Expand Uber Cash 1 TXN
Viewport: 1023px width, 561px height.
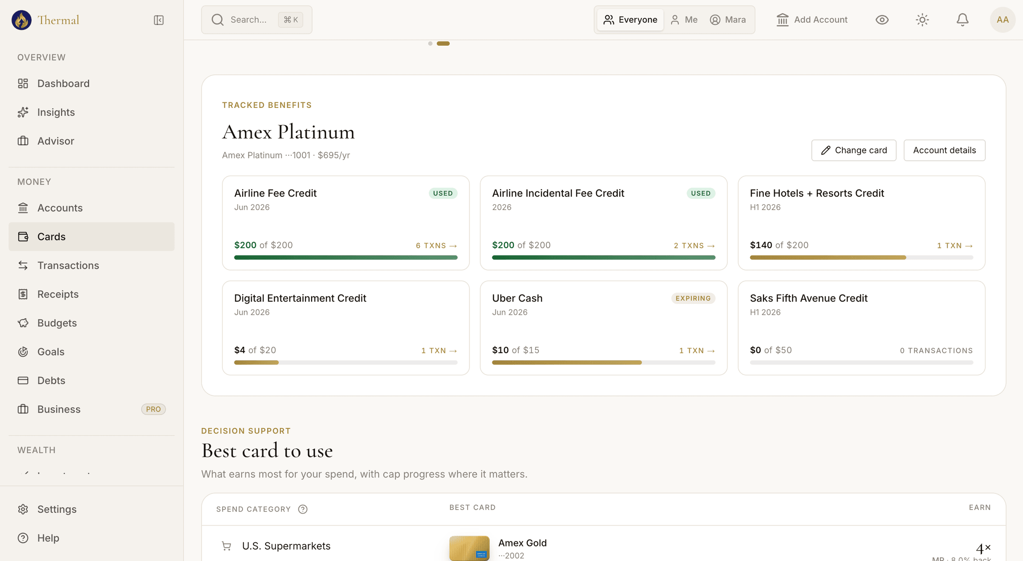coord(697,350)
